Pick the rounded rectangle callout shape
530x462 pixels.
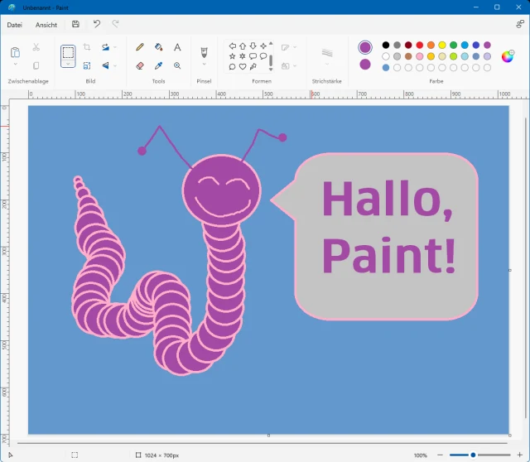click(253, 56)
